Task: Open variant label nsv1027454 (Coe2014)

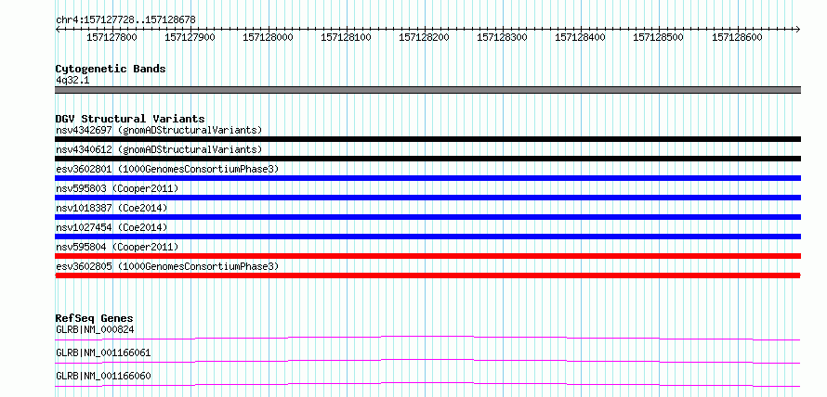Action: click(x=112, y=227)
